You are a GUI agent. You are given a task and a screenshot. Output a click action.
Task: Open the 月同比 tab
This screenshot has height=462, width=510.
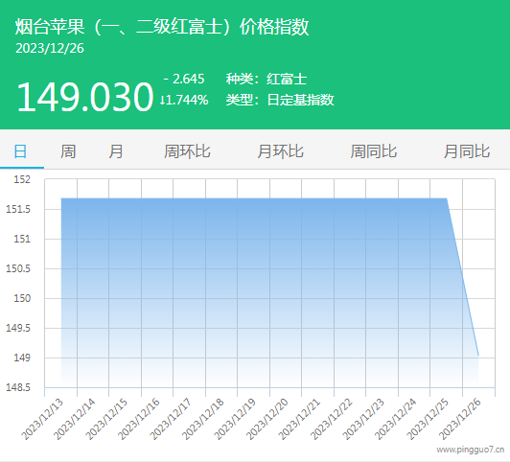pyautogui.click(x=467, y=151)
